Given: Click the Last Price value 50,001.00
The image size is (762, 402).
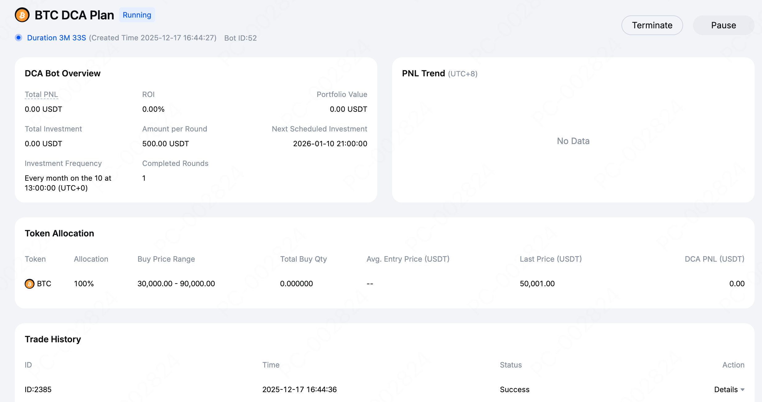Looking at the screenshot, I should pyautogui.click(x=537, y=283).
